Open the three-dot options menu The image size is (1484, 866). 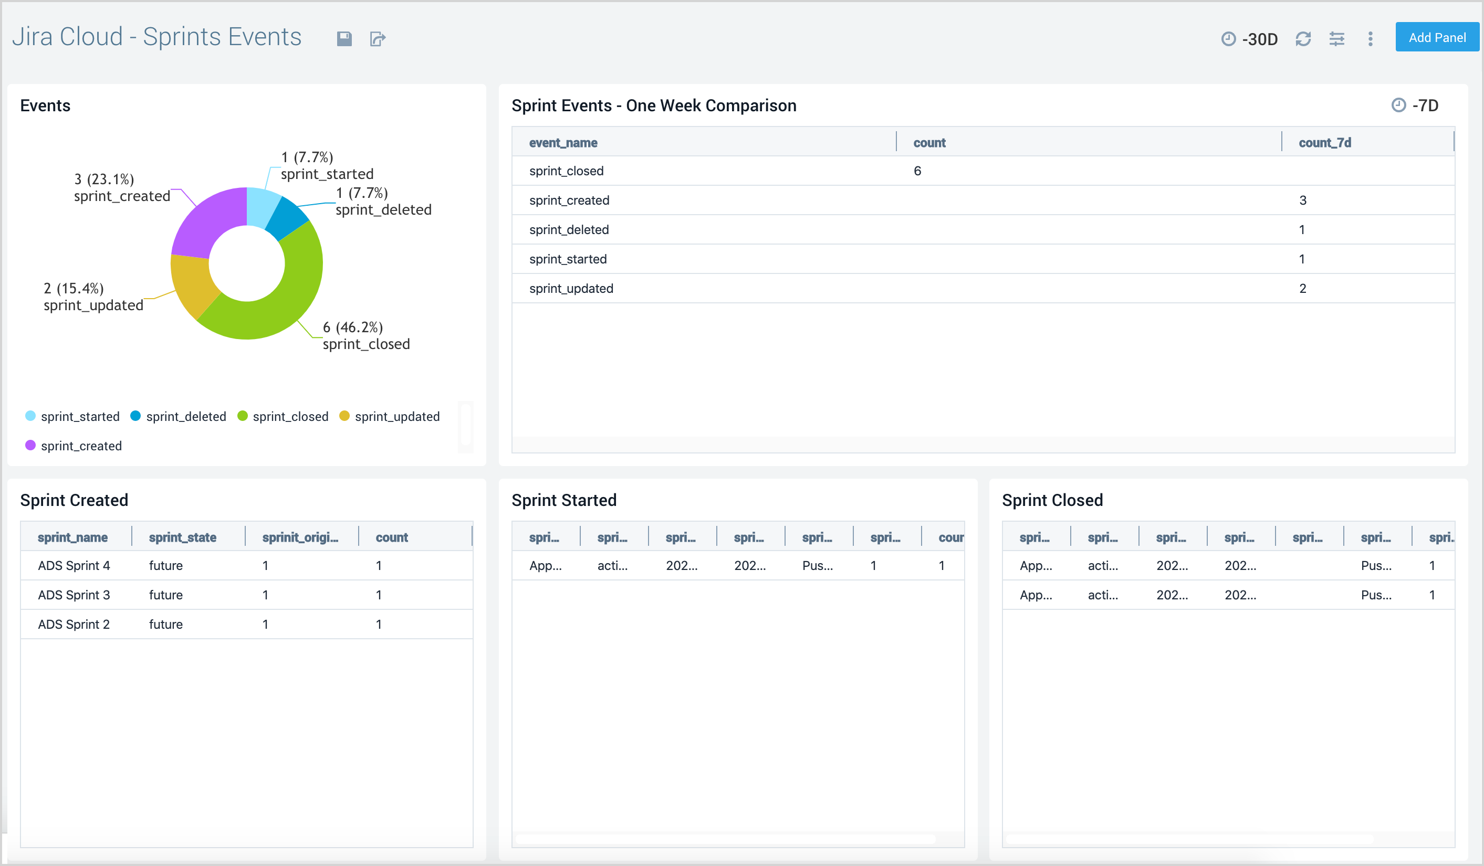(x=1371, y=38)
